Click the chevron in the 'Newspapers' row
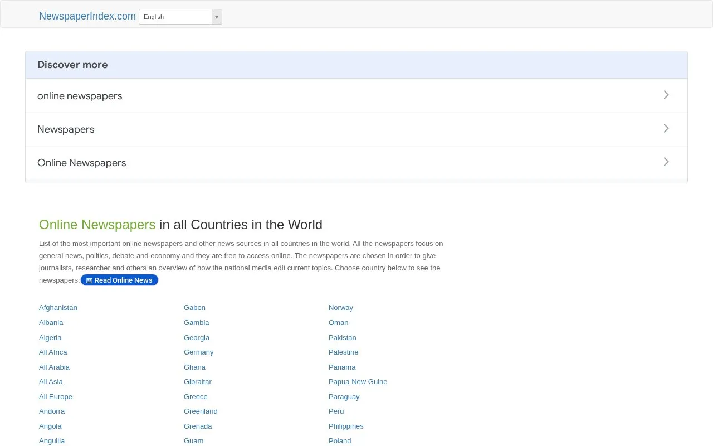Viewport: 713px width, 446px height. tap(666, 128)
